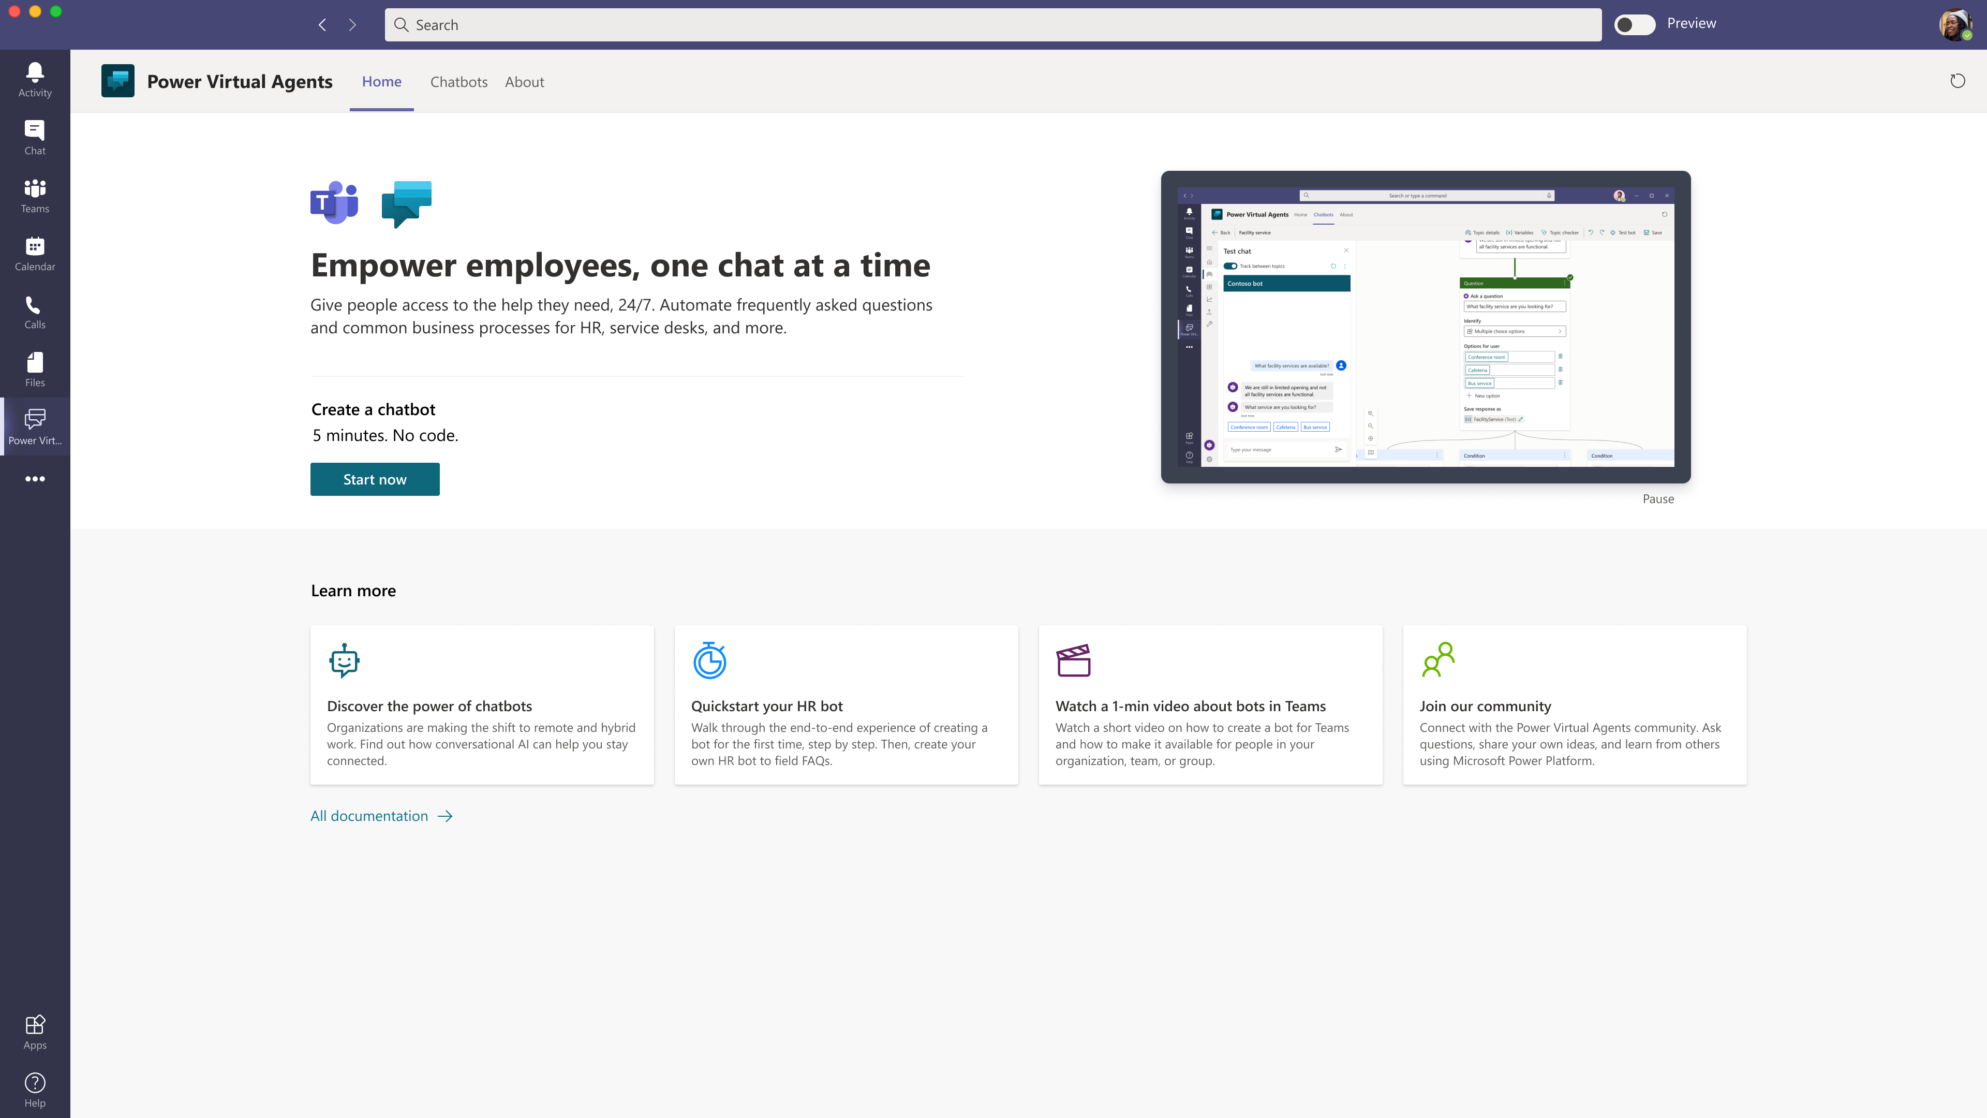
Task: Switch to the Chatbots tab
Action: point(458,82)
